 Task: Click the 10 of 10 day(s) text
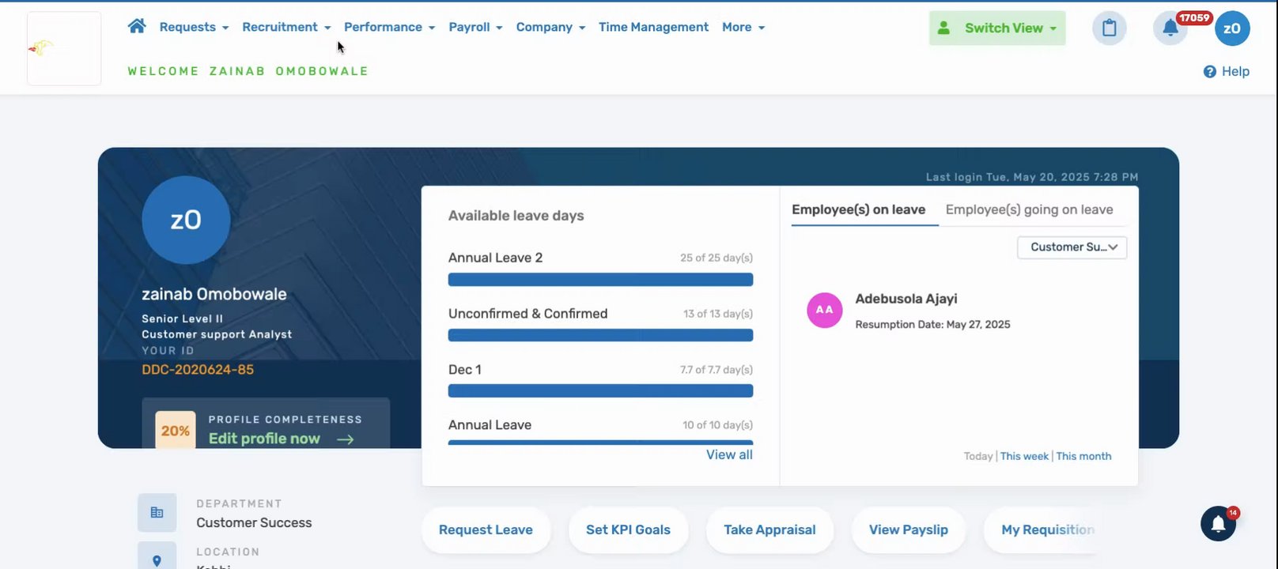(x=717, y=425)
